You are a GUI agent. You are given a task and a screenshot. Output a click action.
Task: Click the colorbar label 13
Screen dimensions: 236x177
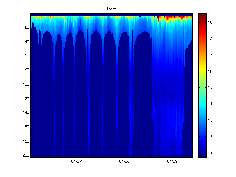click(210, 120)
